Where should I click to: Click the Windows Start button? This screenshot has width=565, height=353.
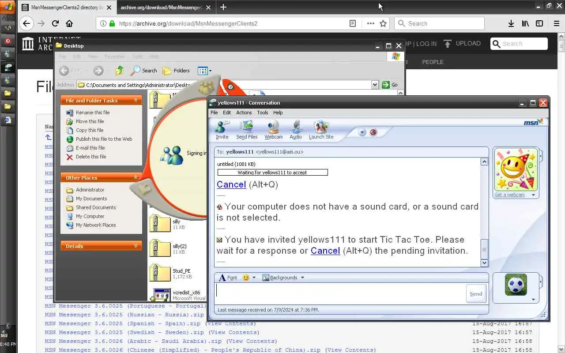(8, 7)
